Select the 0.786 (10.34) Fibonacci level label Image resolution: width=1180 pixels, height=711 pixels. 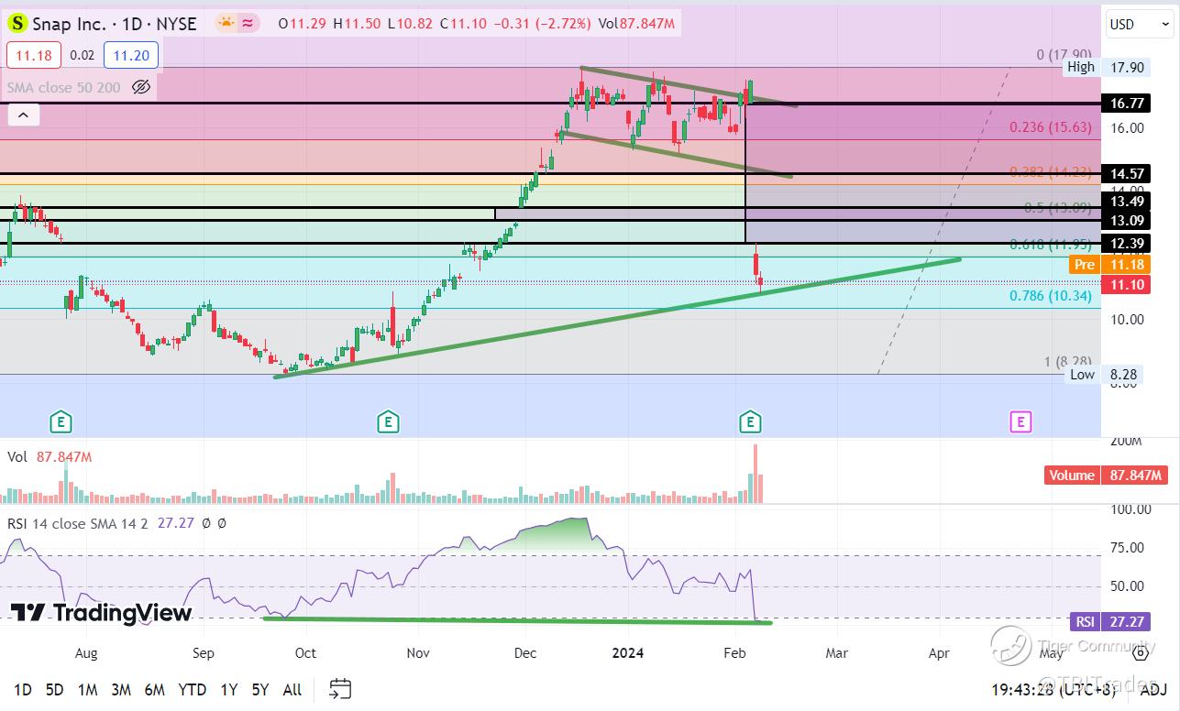[x=1051, y=296]
